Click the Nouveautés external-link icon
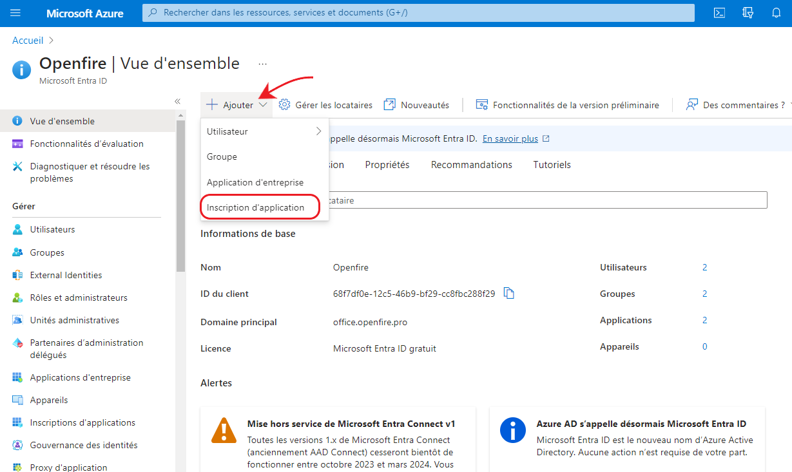 pyautogui.click(x=389, y=104)
